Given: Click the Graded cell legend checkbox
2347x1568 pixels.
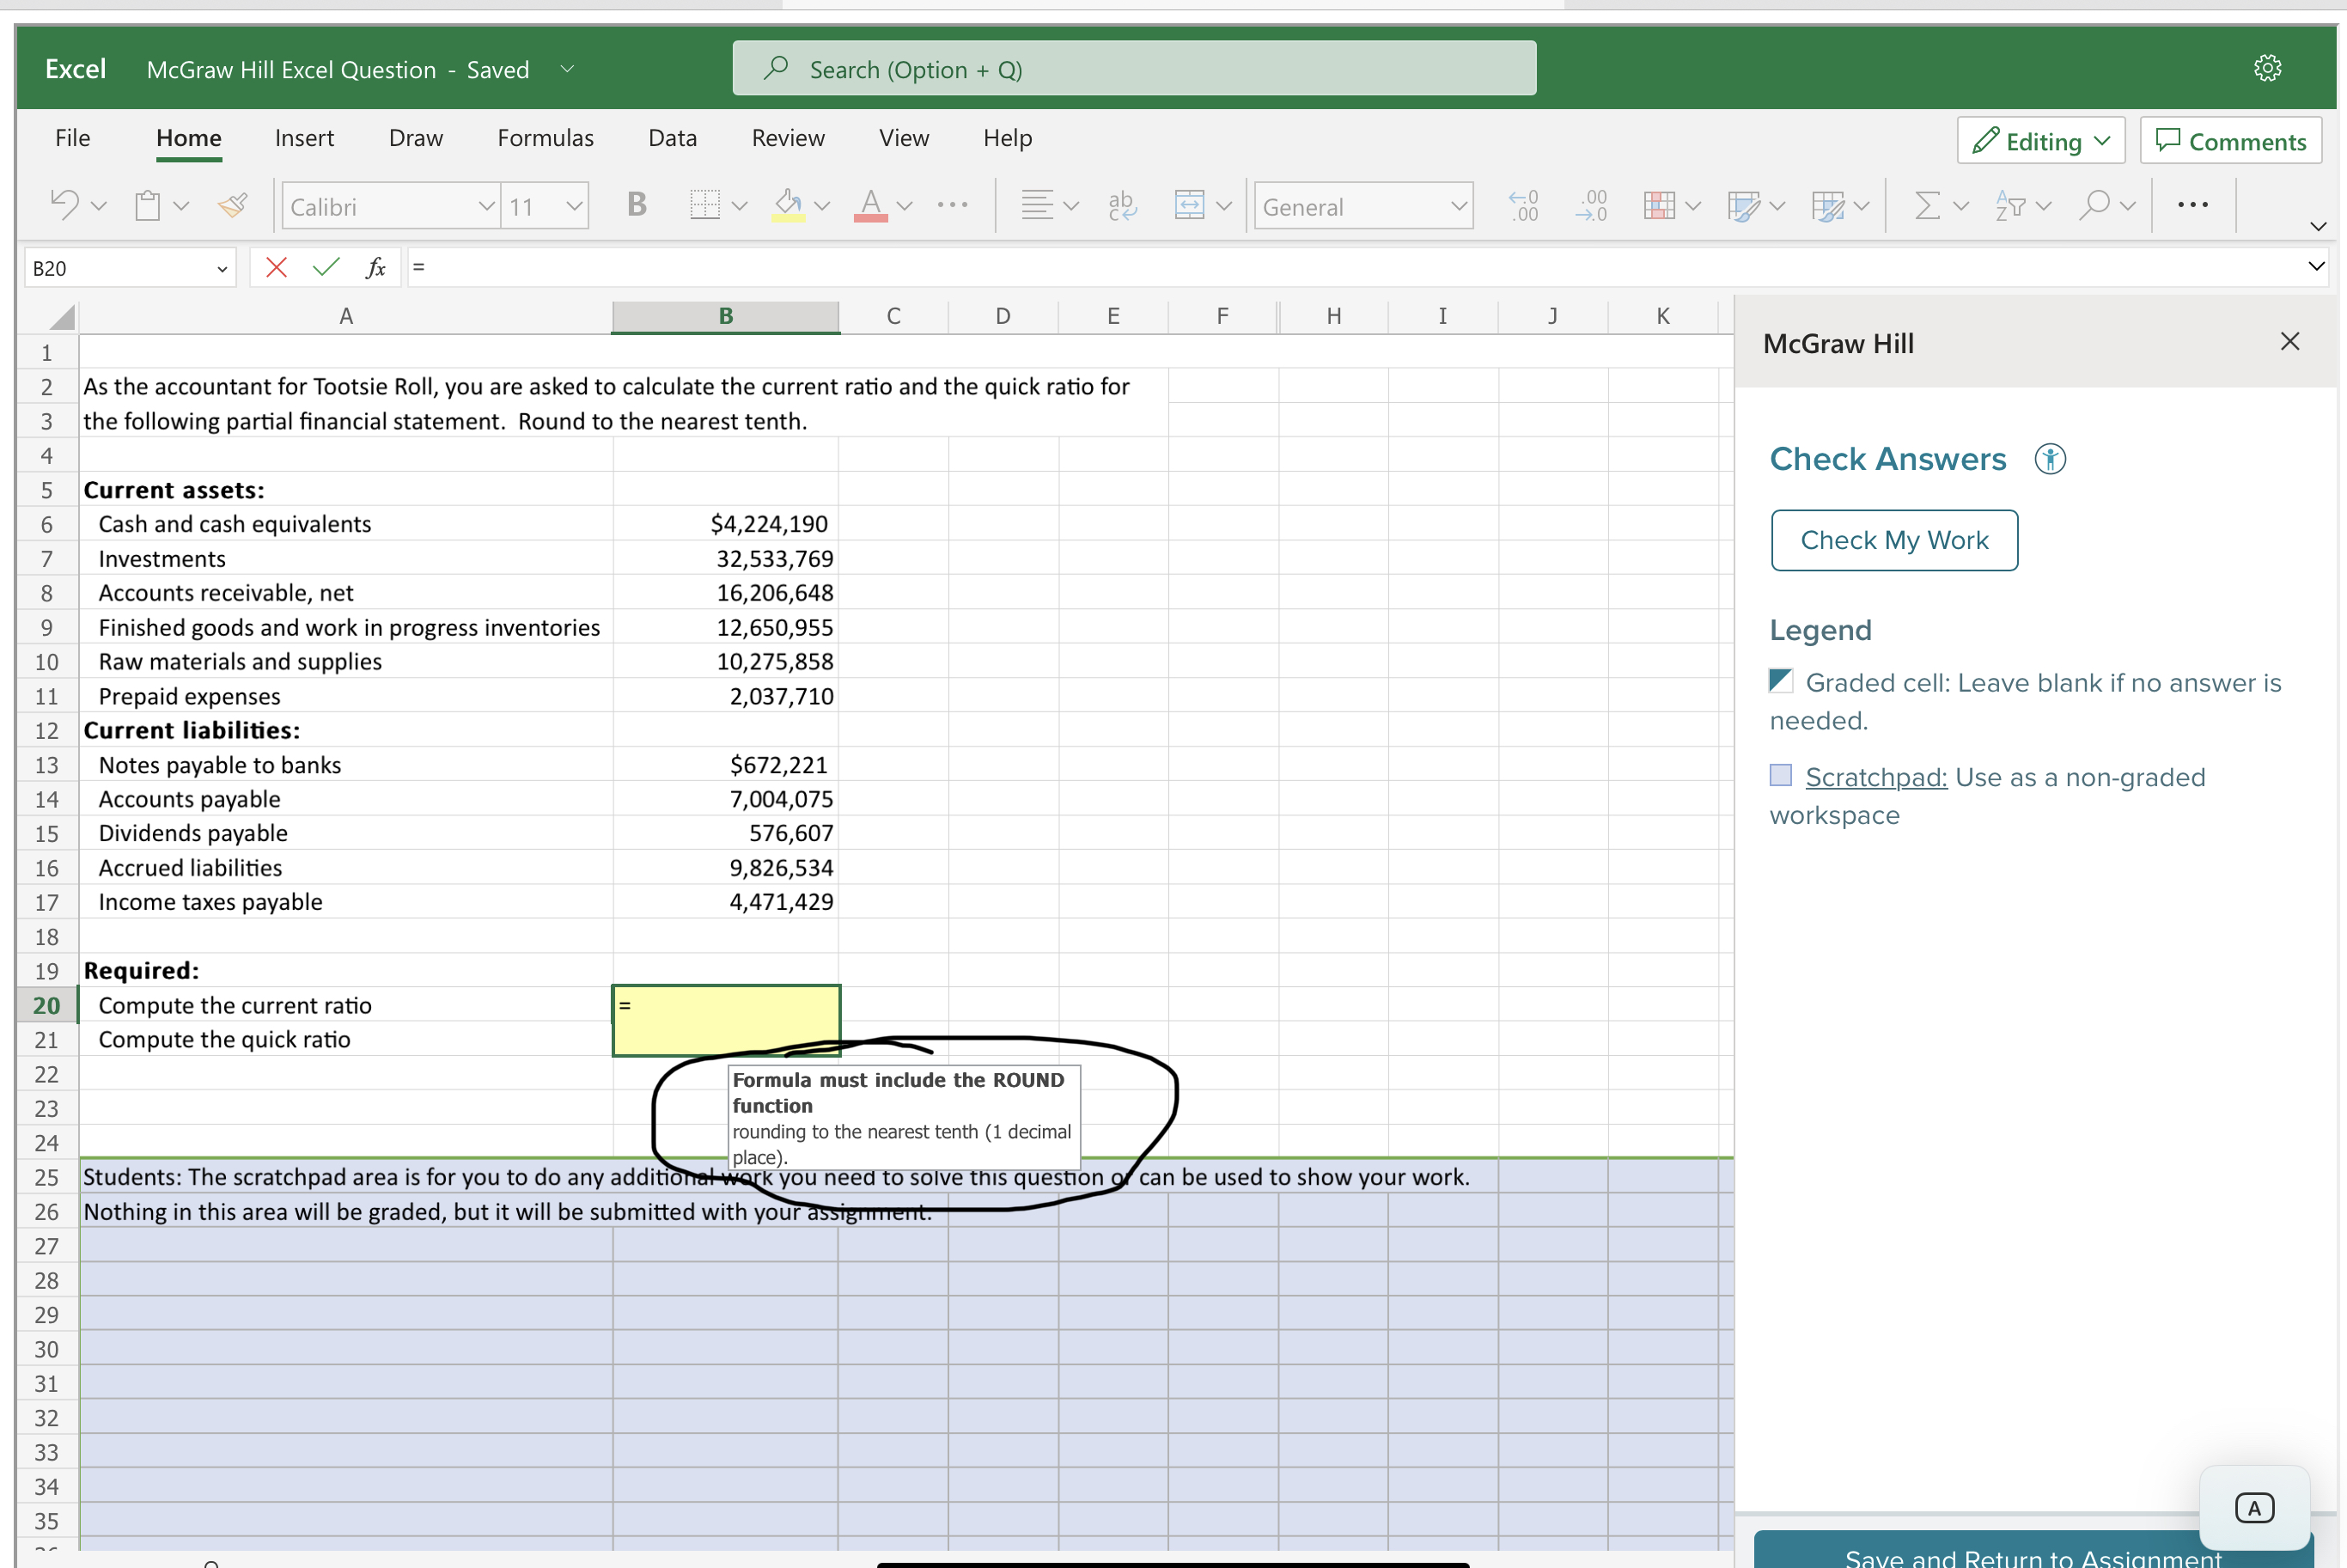Looking at the screenshot, I should pos(1780,681).
